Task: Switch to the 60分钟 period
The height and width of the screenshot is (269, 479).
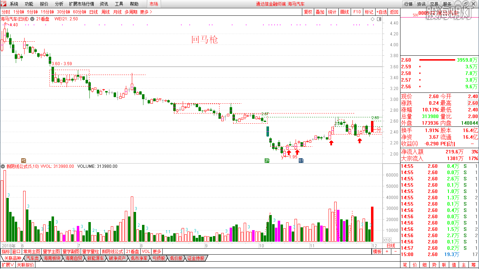Action: (80, 12)
